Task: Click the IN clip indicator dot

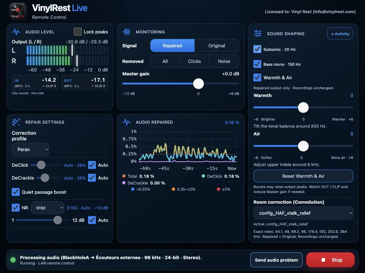Action: click(43, 86)
